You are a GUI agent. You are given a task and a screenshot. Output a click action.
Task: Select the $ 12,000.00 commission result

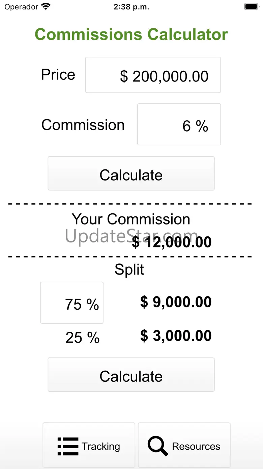[x=172, y=242]
